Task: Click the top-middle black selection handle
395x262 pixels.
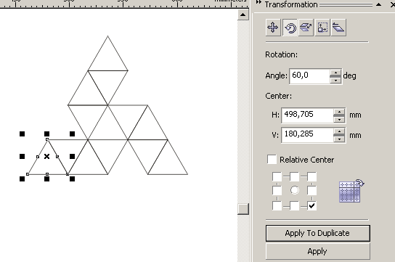Action: (47, 134)
